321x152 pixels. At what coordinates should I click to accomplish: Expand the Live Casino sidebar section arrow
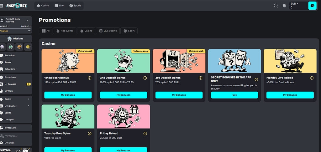[29, 106]
